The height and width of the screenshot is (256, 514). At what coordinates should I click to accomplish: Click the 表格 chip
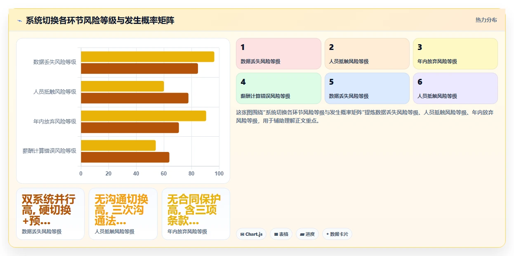coord(281,234)
